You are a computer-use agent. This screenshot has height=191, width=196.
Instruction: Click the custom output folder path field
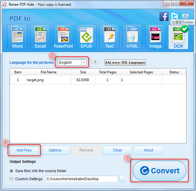[x=82, y=179]
